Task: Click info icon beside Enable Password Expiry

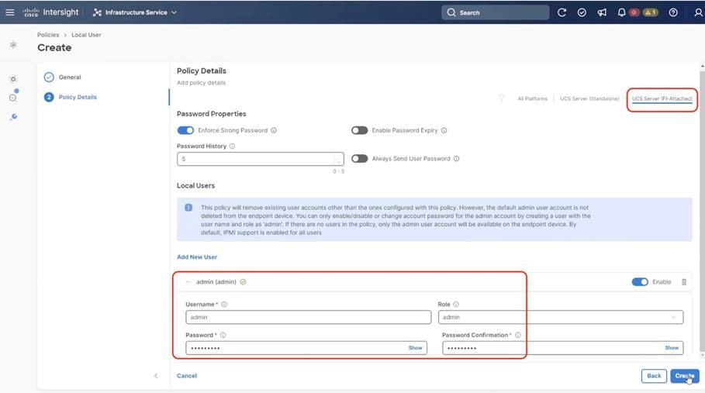Action: point(444,130)
